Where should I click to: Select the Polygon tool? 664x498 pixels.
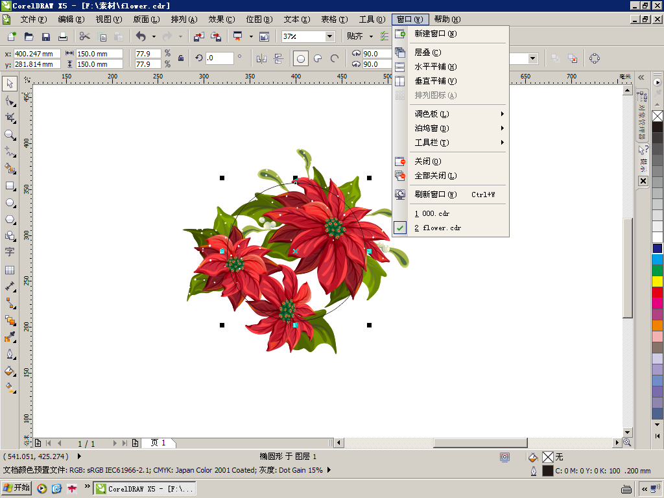pyautogui.click(x=9, y=219)
